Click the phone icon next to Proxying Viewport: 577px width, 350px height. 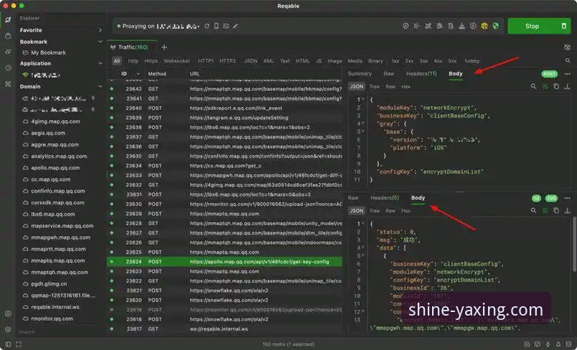(216, 26)
